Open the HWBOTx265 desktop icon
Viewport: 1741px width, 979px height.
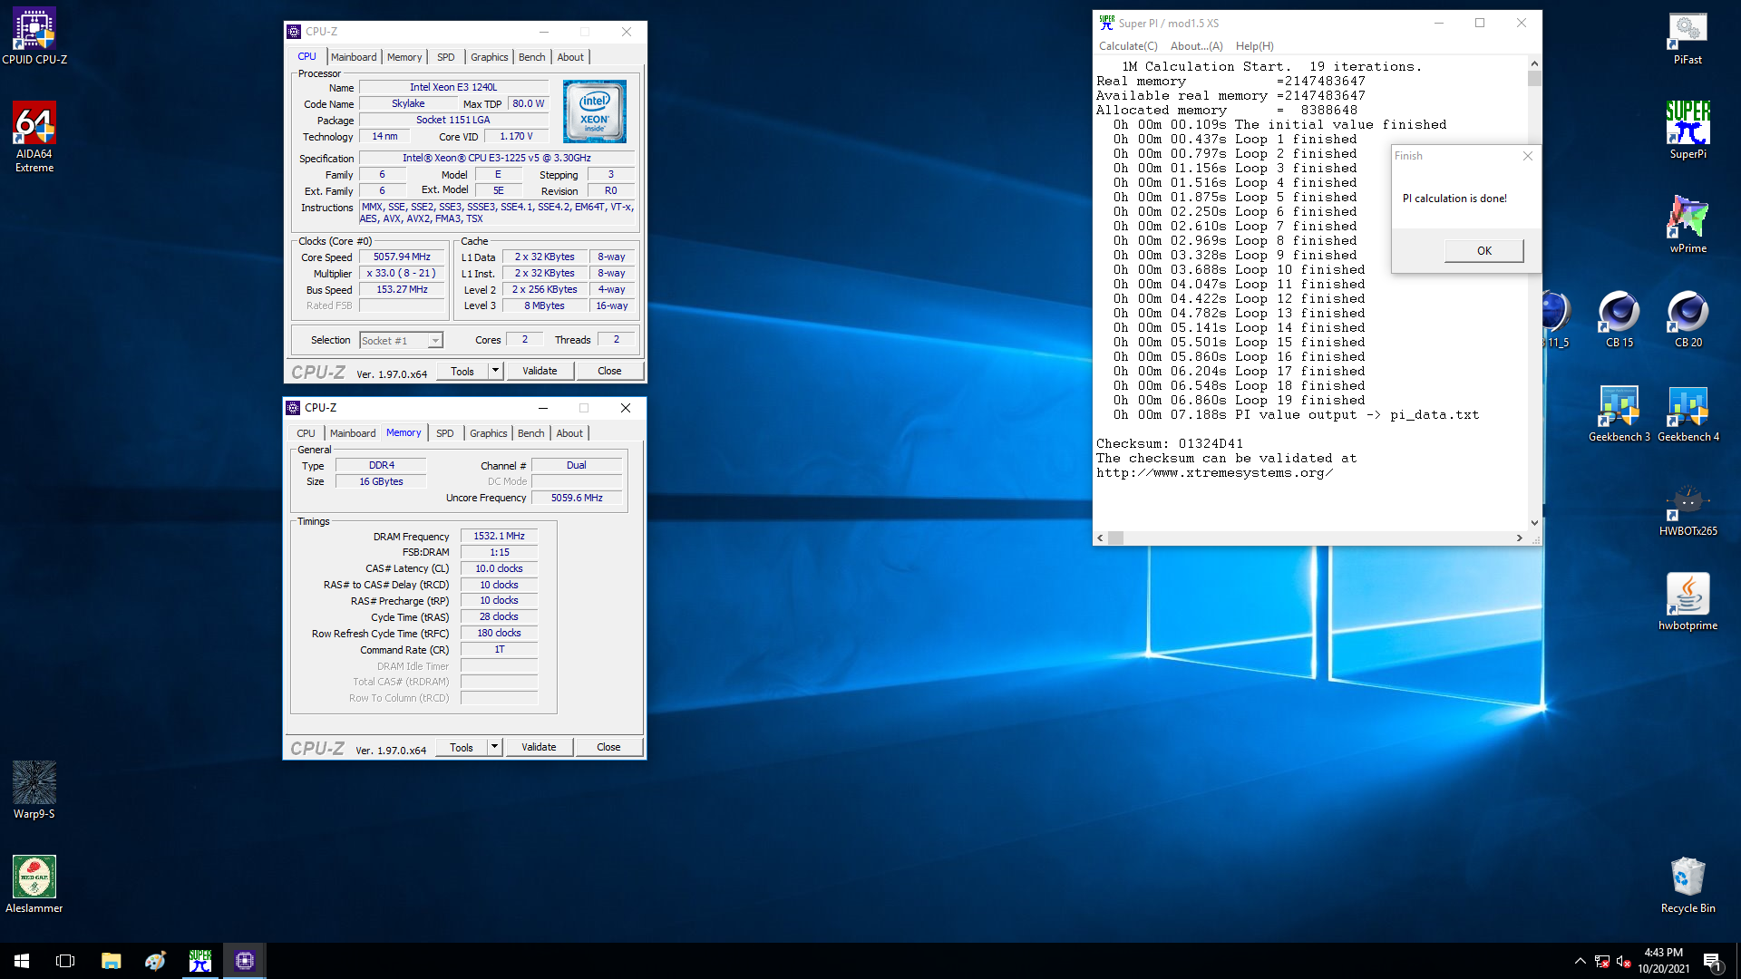coord(1688,508)
